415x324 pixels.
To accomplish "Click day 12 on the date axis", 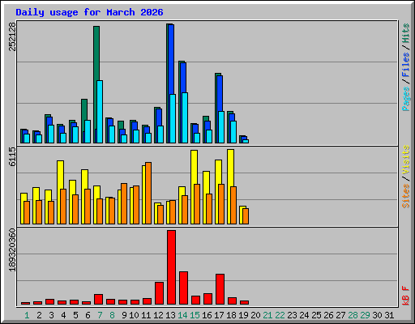I will (x=158, y=315).
